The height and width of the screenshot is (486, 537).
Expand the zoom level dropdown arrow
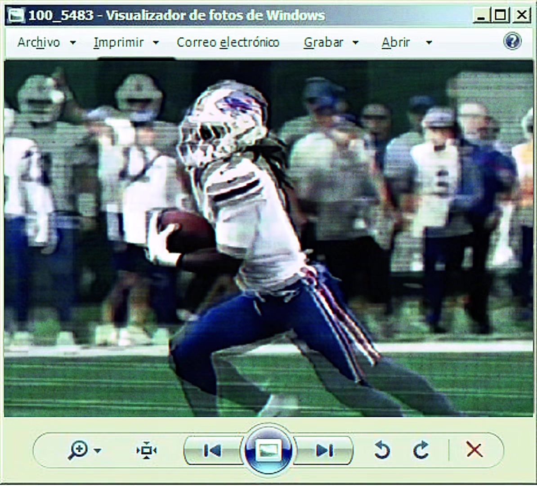(98, 451)
